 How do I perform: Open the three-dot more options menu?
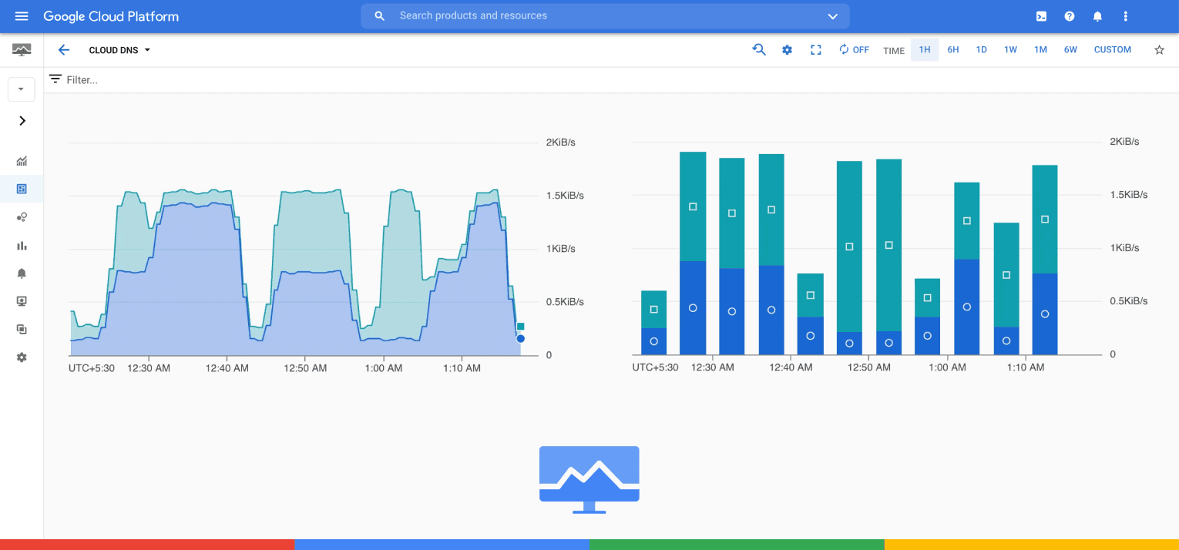click(1126, 16)
